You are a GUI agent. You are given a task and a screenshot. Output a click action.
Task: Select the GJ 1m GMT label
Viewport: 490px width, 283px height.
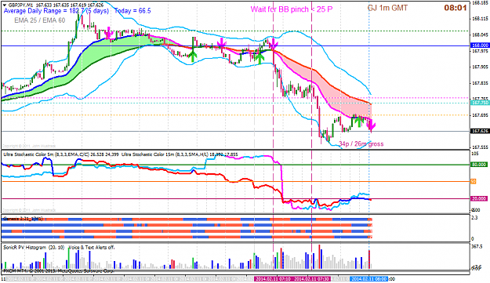point(387,8)
